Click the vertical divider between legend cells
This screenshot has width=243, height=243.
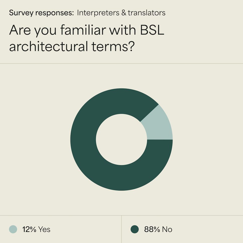pyautogui.click(x=122, y=229)
